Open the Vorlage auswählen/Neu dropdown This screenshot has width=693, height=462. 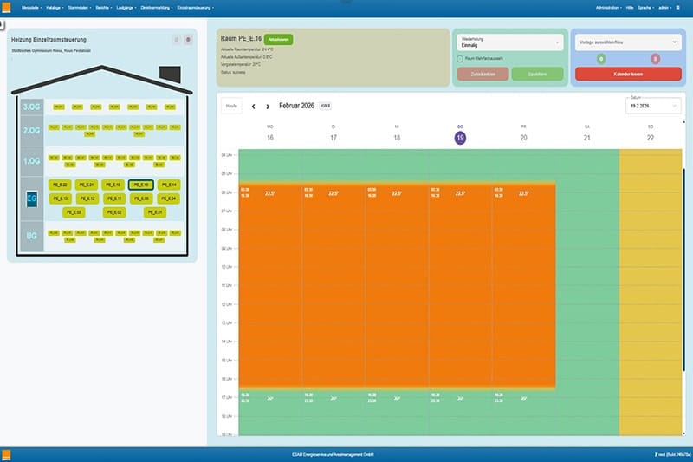click(628, 42)
